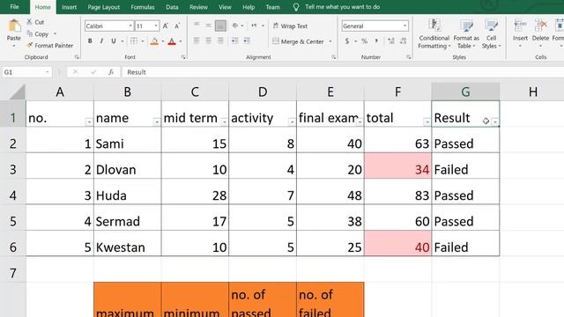Viewport: 564px width, 317px height.
Task: Click the Orientation text angle icon
Action: coord(235,26)
